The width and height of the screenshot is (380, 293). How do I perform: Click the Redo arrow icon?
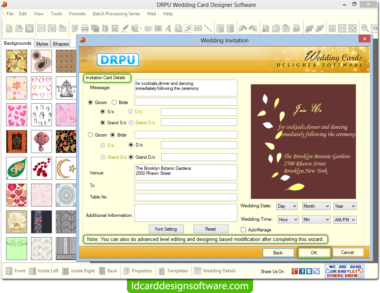click(x=253, y=28)
